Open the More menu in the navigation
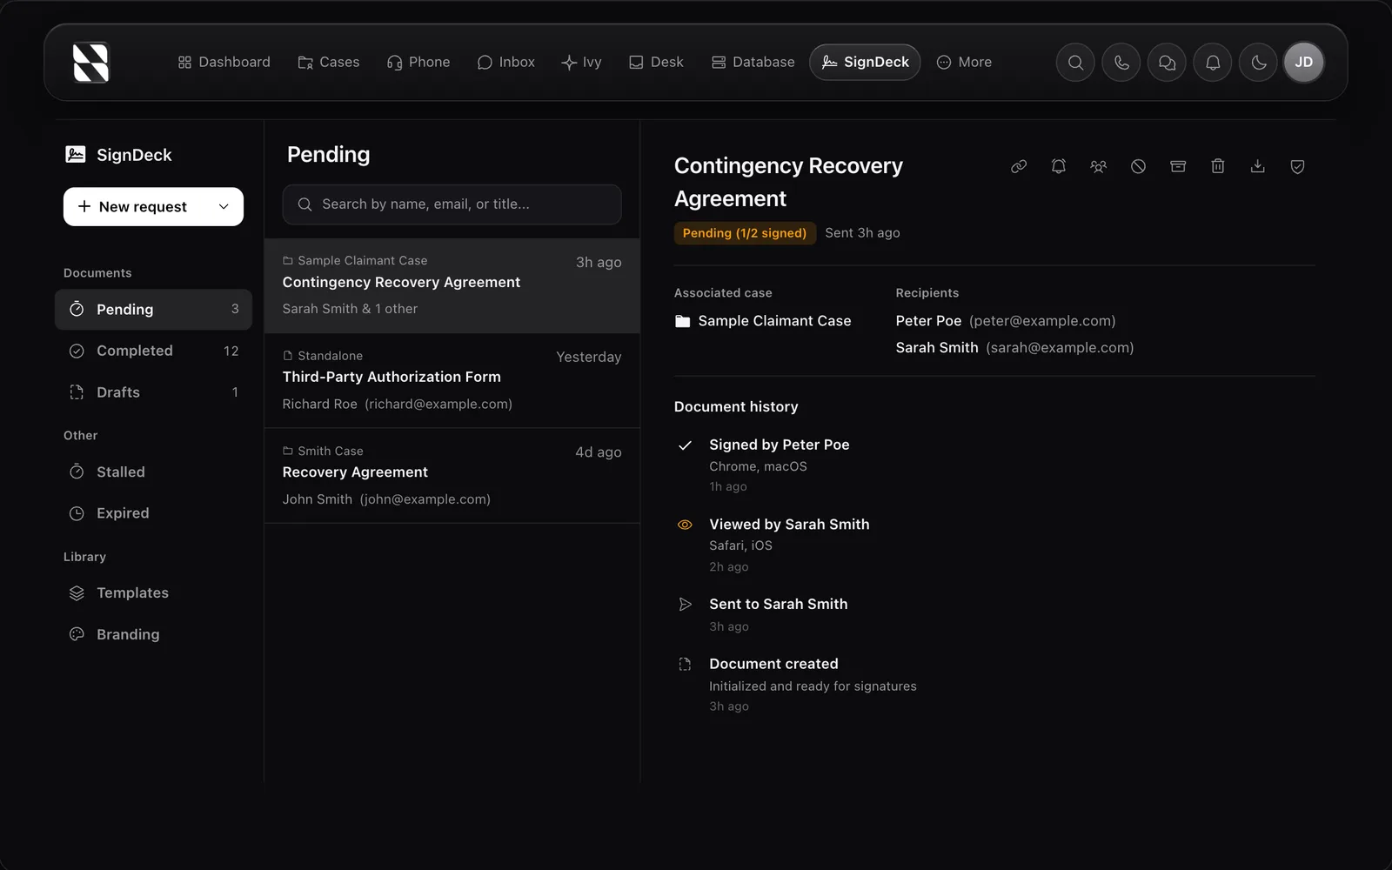This screenshot has width=1392, height=870. point(964,63)
